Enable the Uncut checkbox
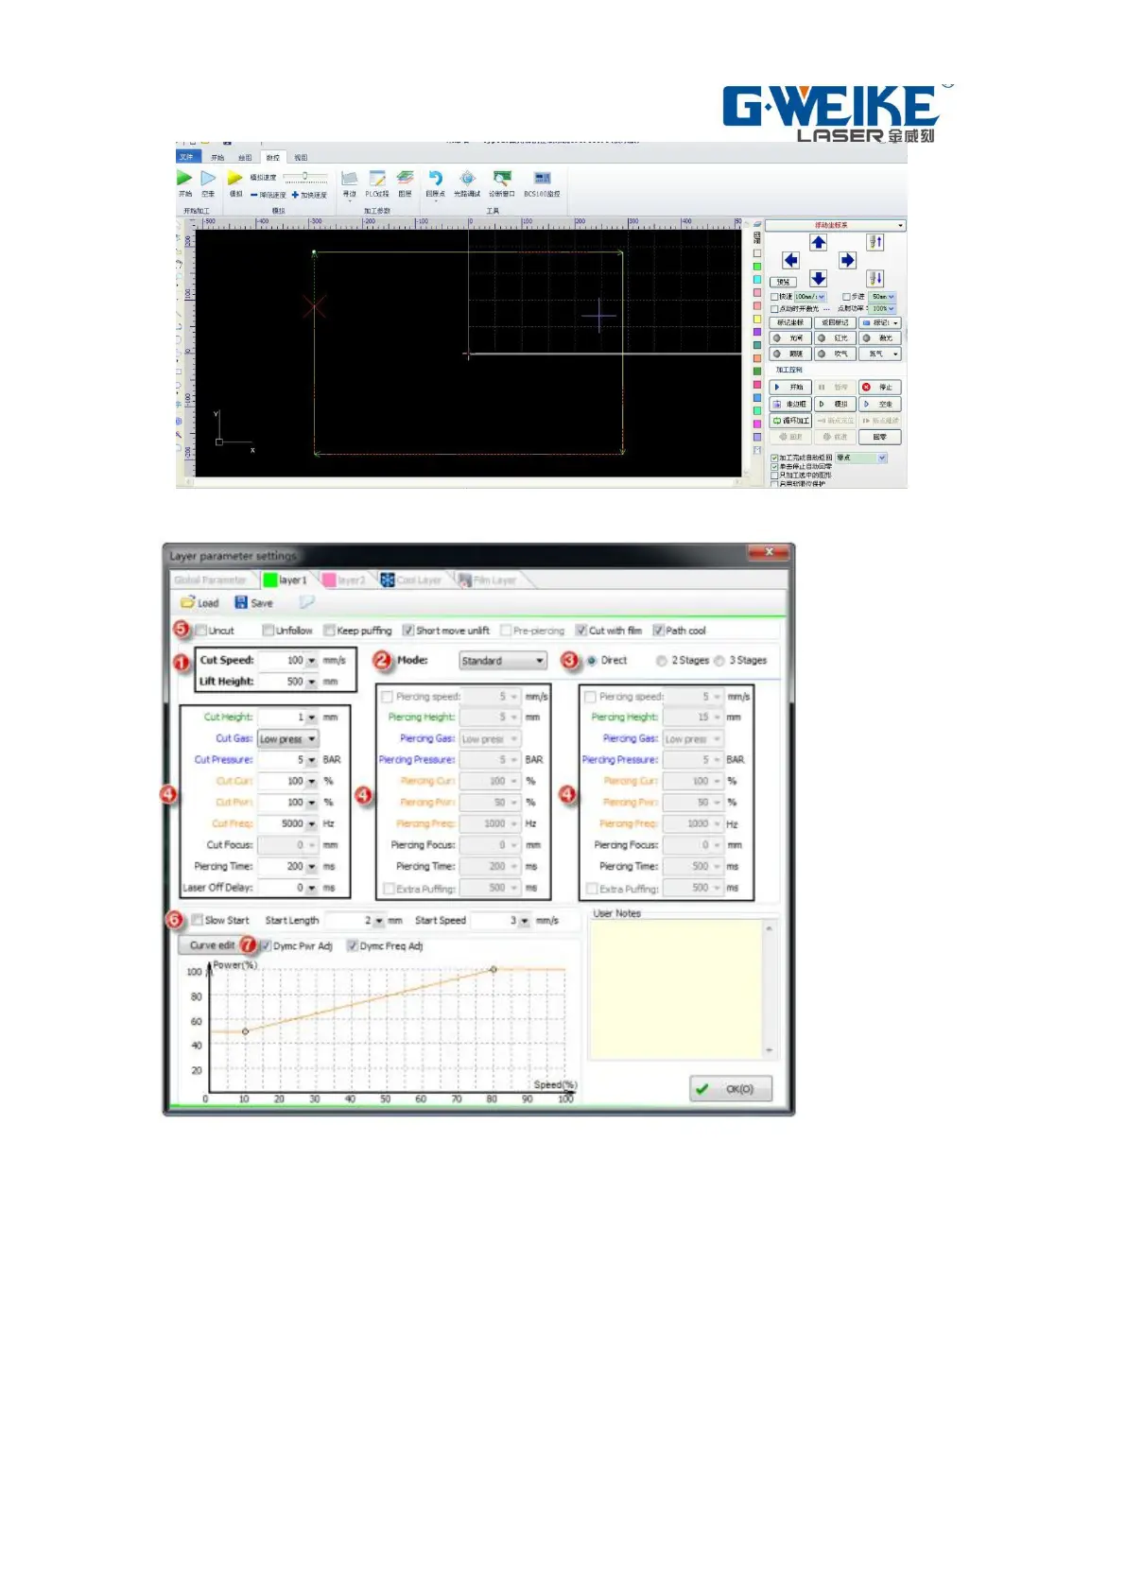 (201, 630)
